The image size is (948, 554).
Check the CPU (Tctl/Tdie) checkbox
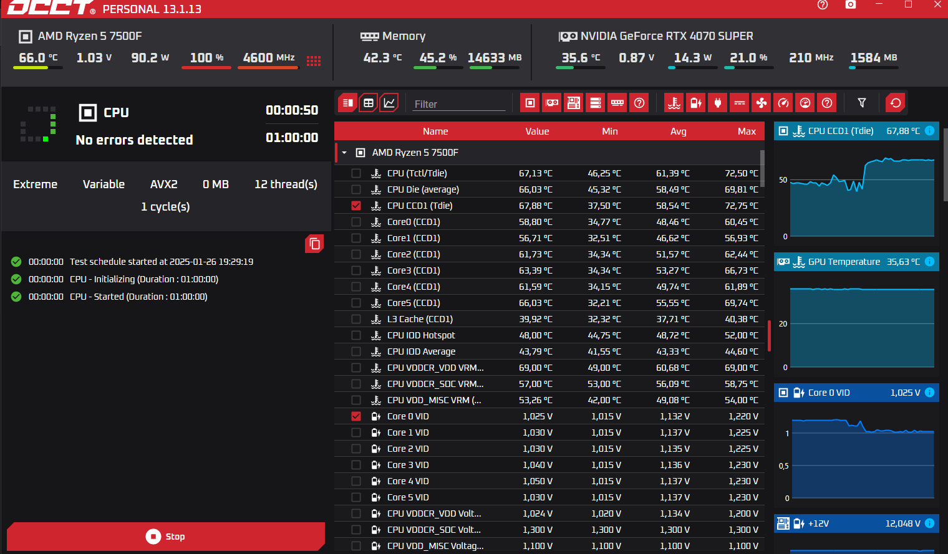click(x=356, y=173)
